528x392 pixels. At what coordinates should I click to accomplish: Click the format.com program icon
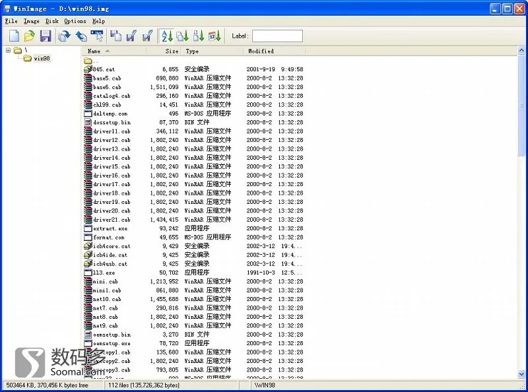pyautogui.click(x=88, y=237)
